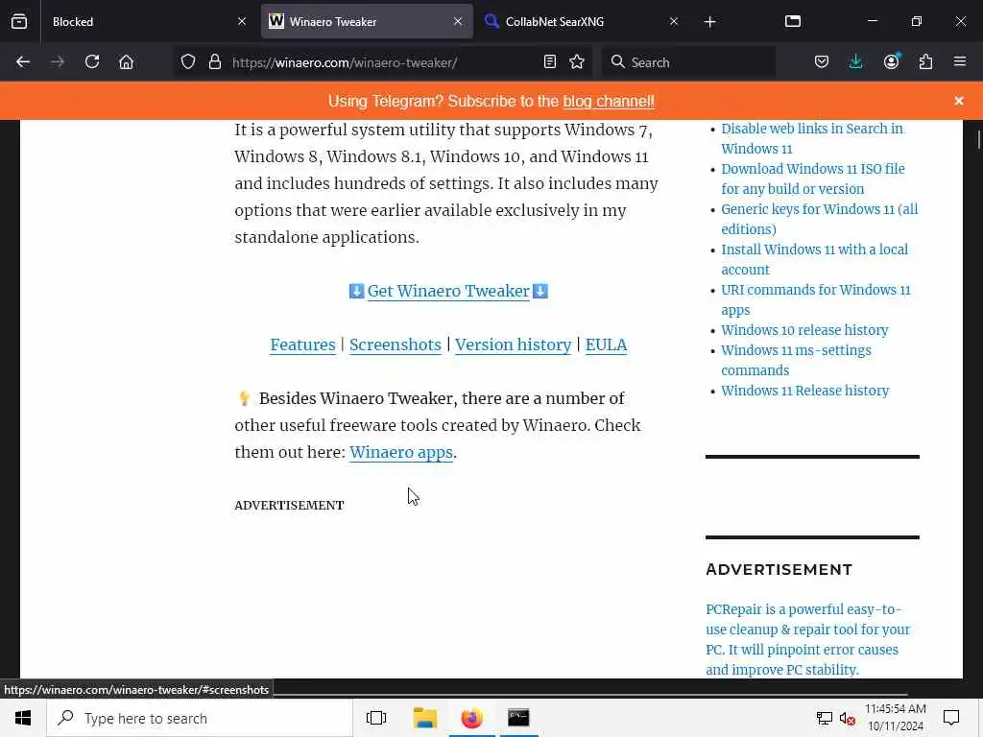This screenshot has width=983, height=737.
Task: Open the EULA link
Action: tap(606, 345)
